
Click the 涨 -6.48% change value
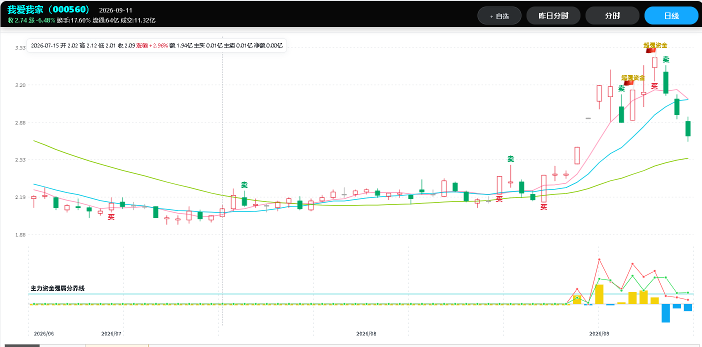pyautogui.click(x=42, y=20)
